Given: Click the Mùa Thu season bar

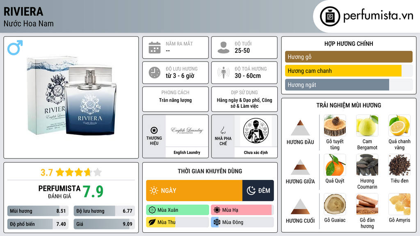Looking at the screenshot, I should [x=178, y=222].
